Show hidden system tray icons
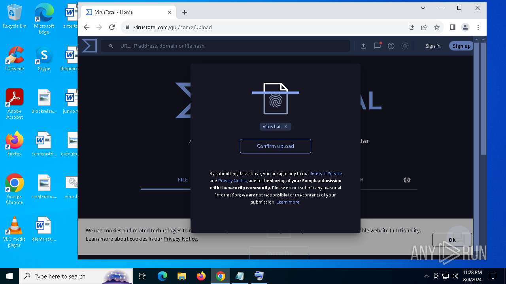This screenshot has width=506, height=284. (x=426, y=276)
